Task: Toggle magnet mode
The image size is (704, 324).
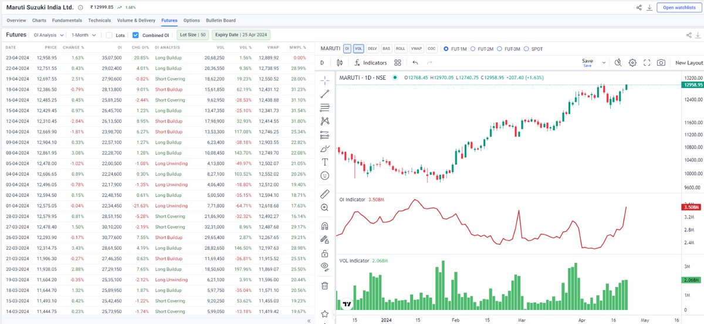Action: tap(325, 226)
